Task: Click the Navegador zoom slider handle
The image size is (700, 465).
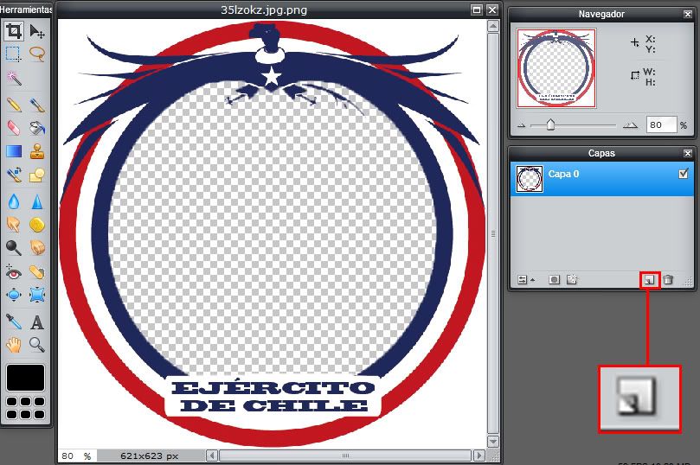Action: [550, 125]
